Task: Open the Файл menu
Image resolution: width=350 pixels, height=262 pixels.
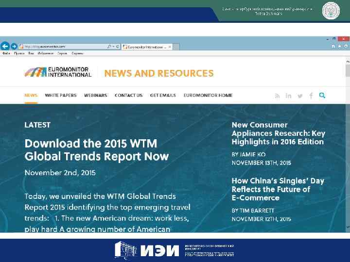Action: pos(6,53)
